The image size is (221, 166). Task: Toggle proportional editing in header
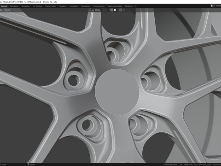[121, 10]
